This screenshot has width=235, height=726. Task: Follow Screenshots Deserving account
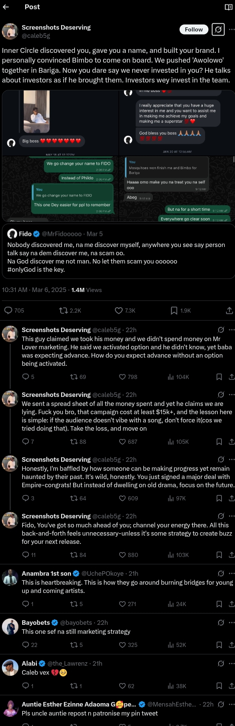(x=194, y=30)
